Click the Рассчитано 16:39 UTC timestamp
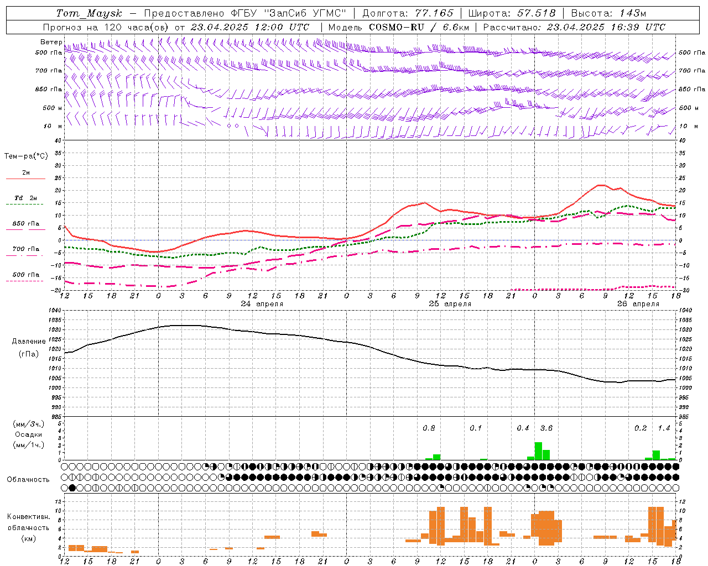This screenshot has height=566, width=708. click(x=574, y=27)
